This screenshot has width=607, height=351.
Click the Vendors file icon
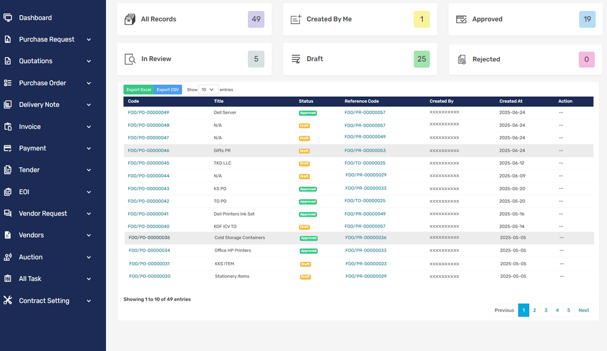pyautogui.click(x=8, y=235)
